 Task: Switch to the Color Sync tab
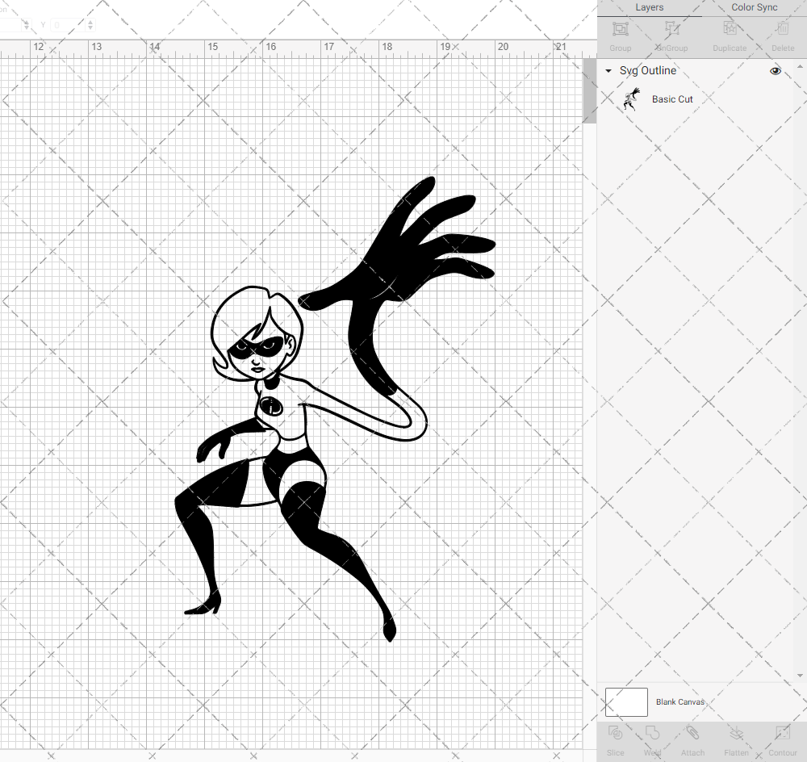point(754,7)
